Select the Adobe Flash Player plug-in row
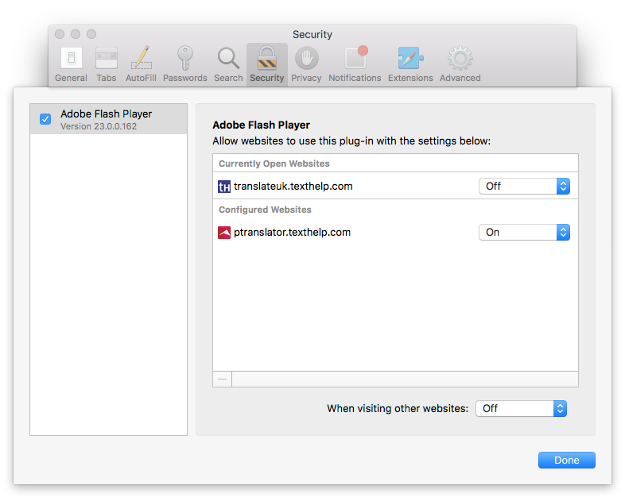 tap(108, 119)
